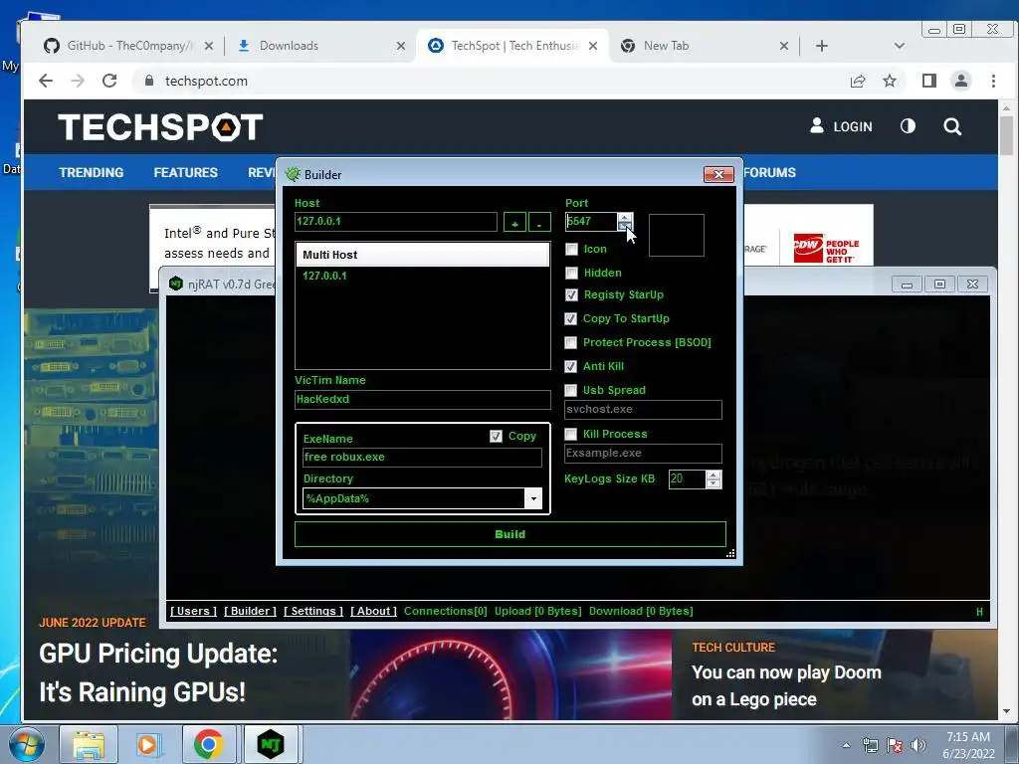This screenshot has height=764, width=1019.
Task: Open the Directory %AppData% dropdown
Action: (533, 499)
